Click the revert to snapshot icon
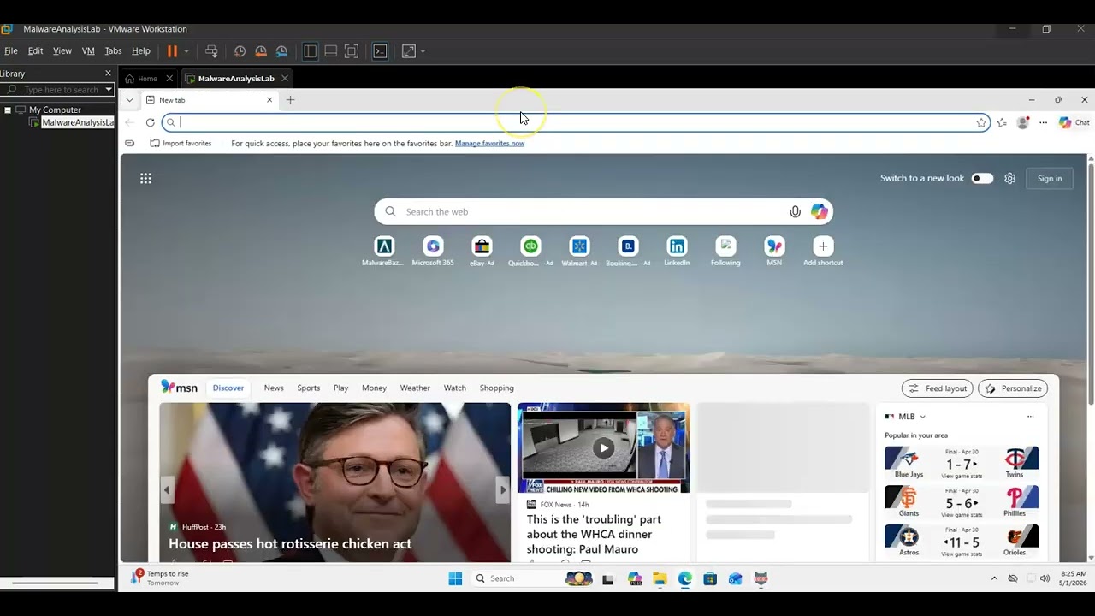Image resolution: width=1095 pixels, height=616 pixels. tap(261, 51)
